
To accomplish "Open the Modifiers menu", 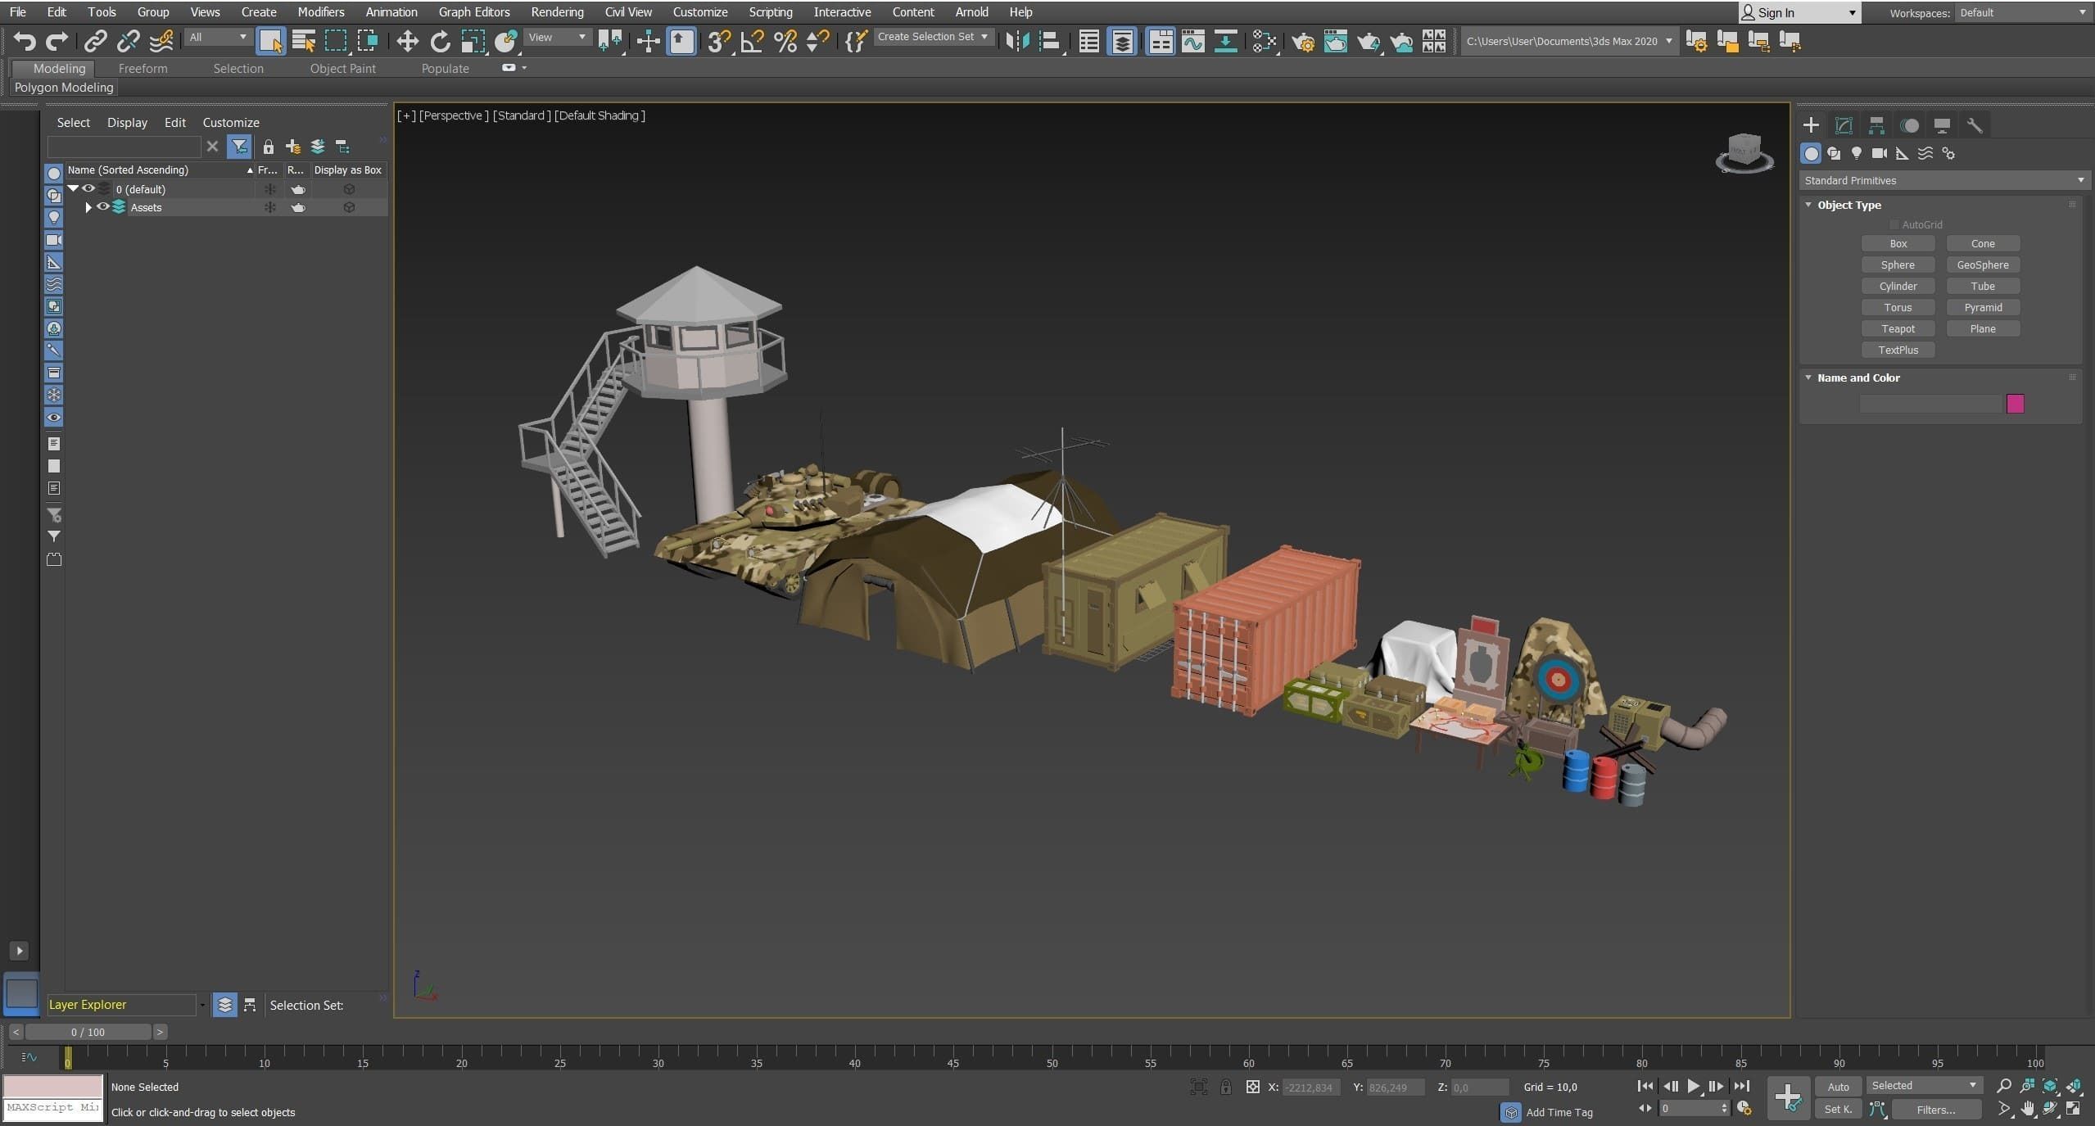I will (x=321, y=11).
